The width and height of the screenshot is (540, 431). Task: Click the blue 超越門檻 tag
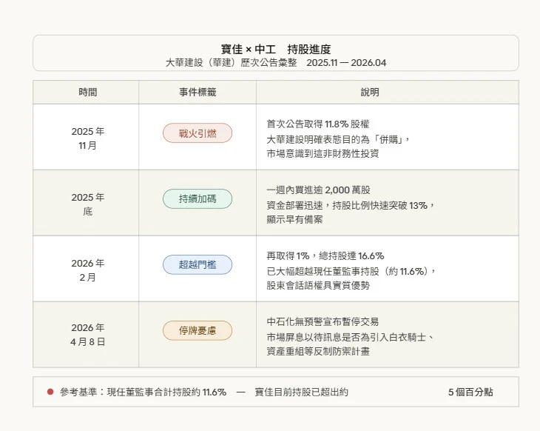pyautogui.click(x=198, y=264)
